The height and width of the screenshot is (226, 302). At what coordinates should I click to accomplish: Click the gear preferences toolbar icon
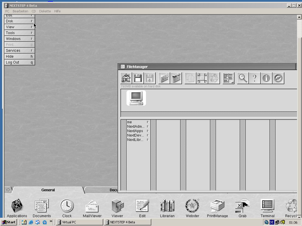tap(278, 78)
